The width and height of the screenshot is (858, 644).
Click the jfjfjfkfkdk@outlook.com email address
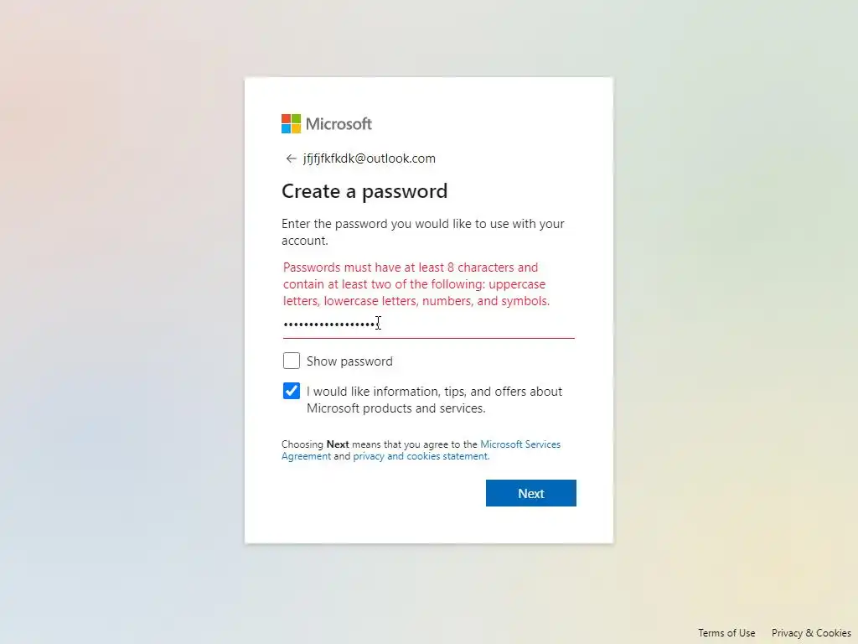coord(370,158)
